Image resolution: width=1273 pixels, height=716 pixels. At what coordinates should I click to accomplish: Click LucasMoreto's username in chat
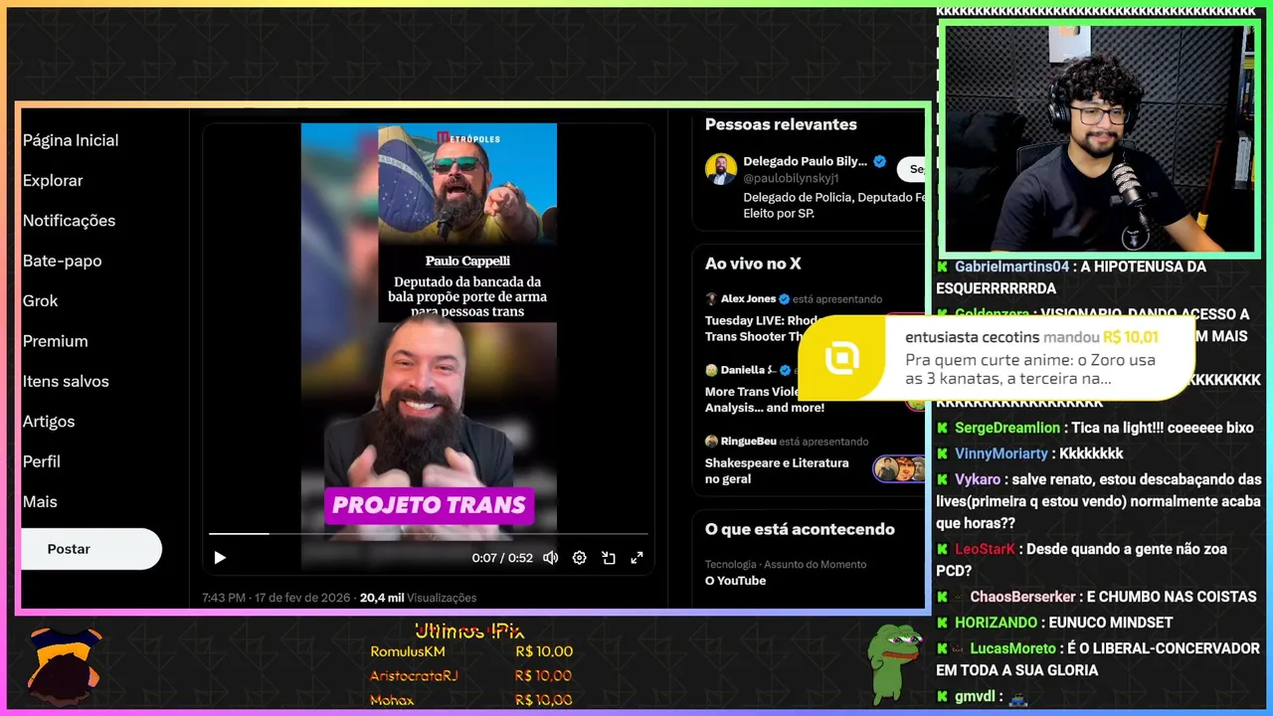pos(1013,648)
